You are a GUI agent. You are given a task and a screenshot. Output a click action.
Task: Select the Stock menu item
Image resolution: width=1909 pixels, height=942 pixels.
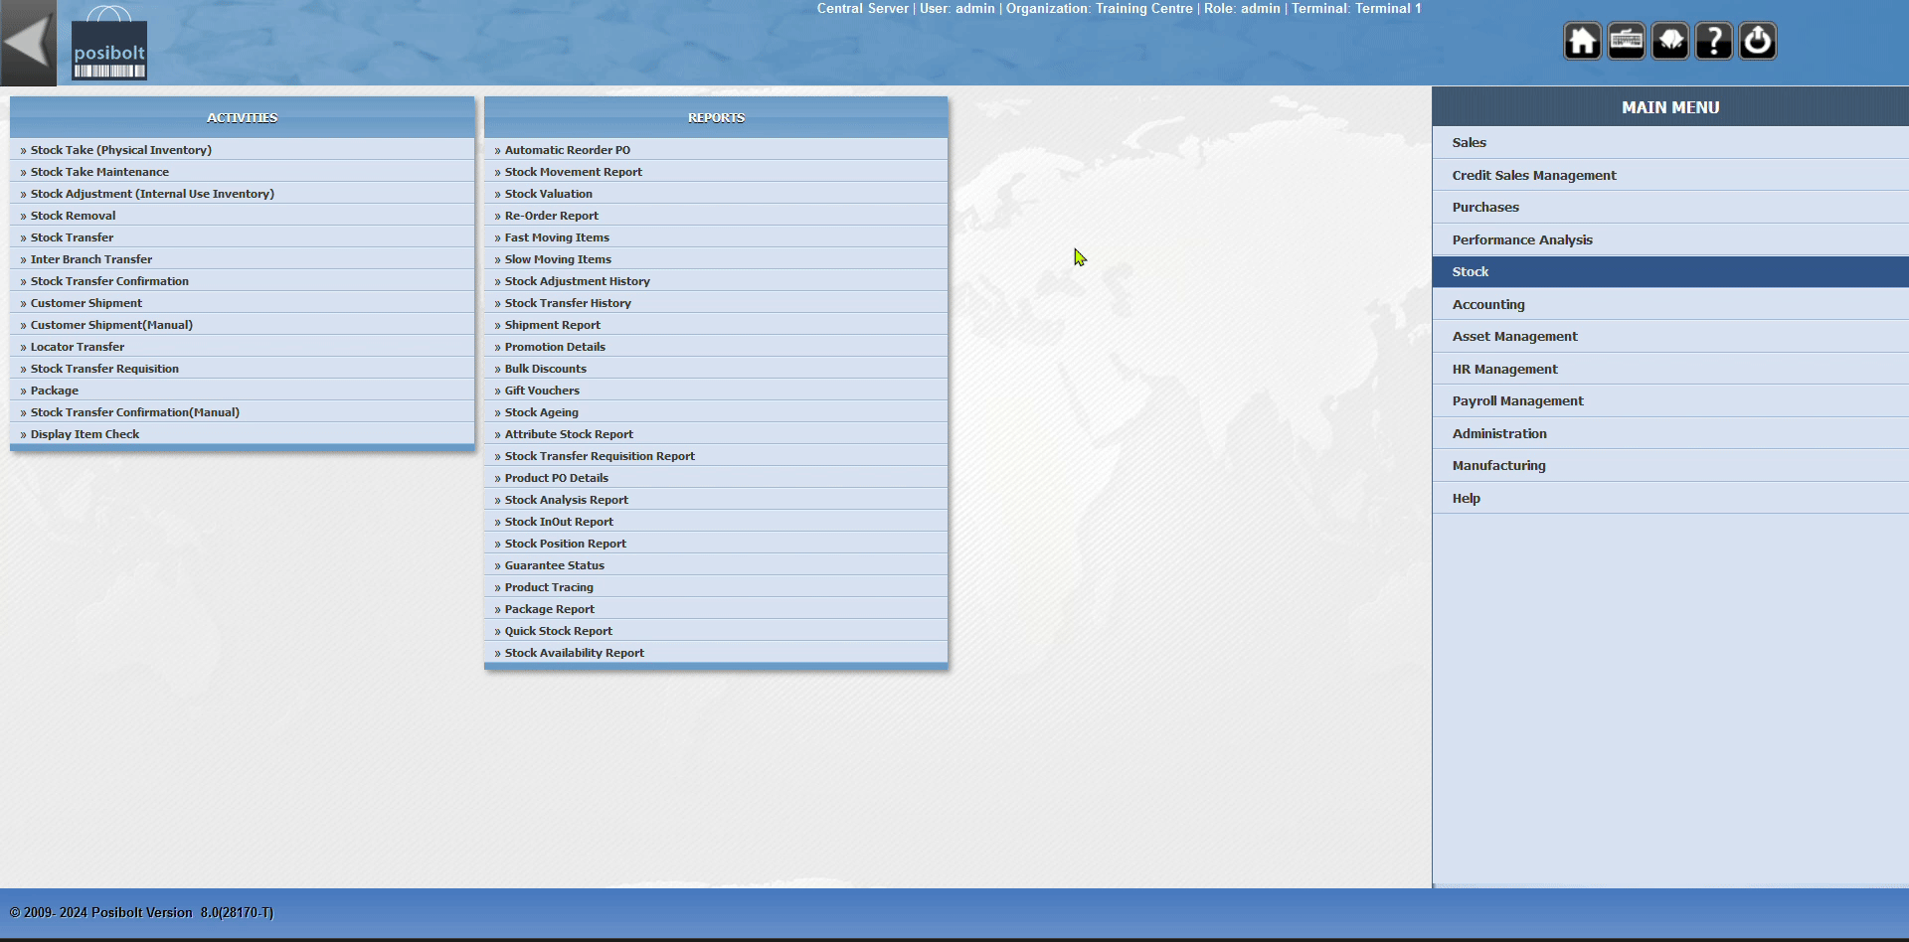[1670, 271]
